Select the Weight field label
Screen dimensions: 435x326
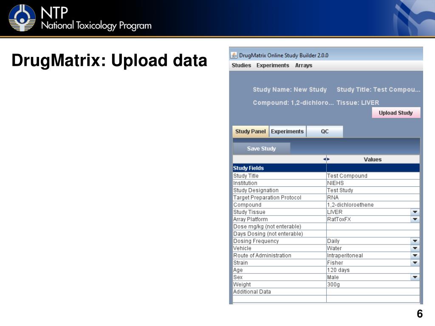(242, 284)
